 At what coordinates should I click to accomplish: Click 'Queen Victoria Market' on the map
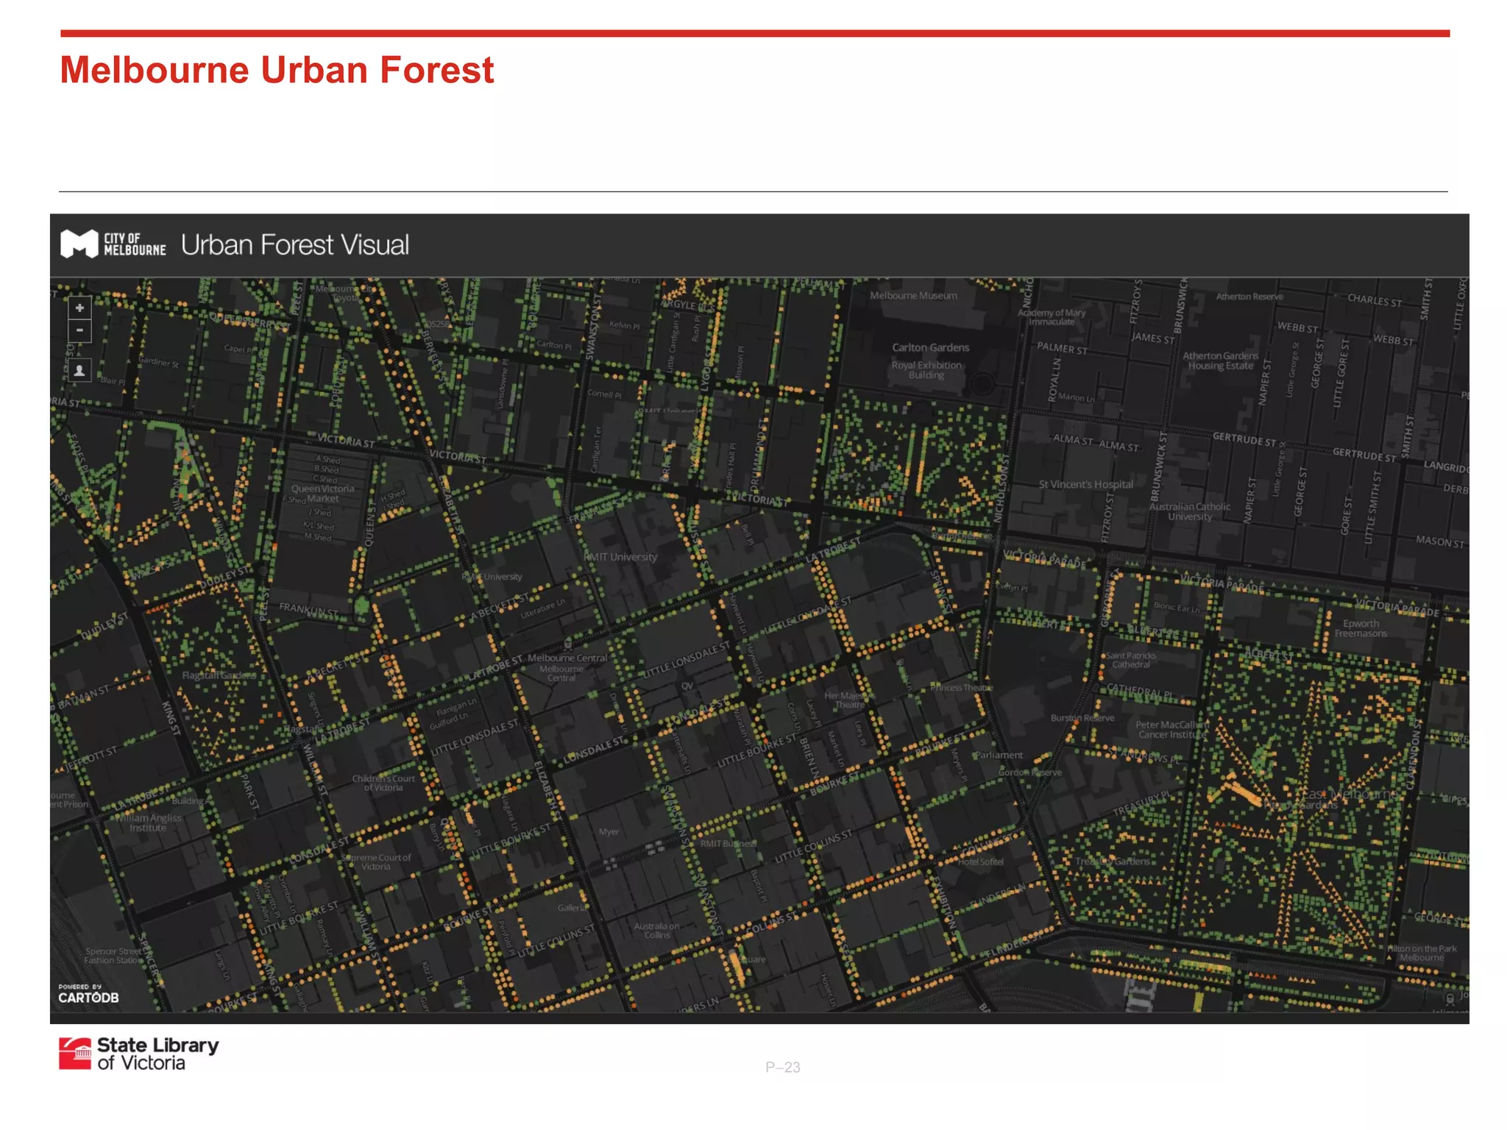[x=323, y=494]
